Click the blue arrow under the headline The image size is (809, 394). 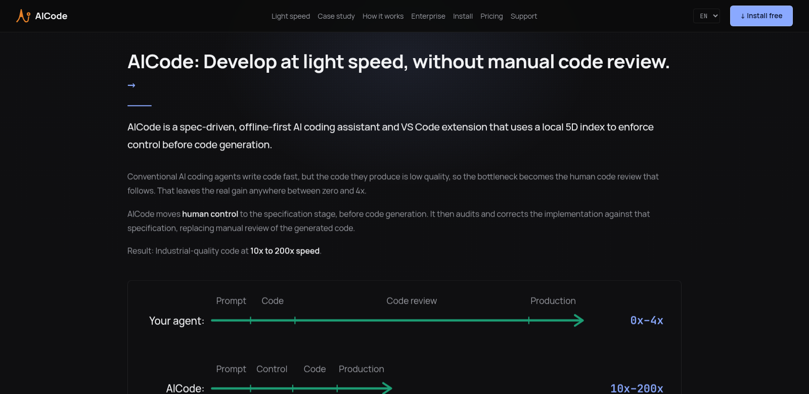click(x=131, y=85)
